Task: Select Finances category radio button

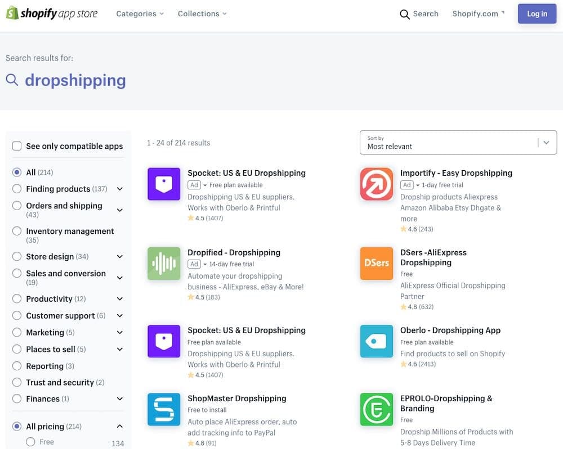Action: pos(17,399)
